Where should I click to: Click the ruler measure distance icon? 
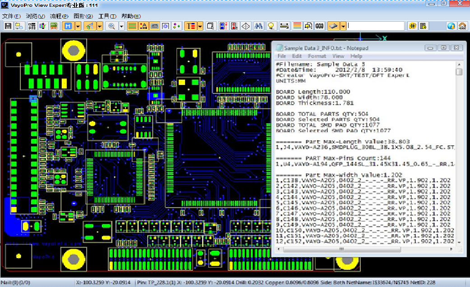(284, 26)
